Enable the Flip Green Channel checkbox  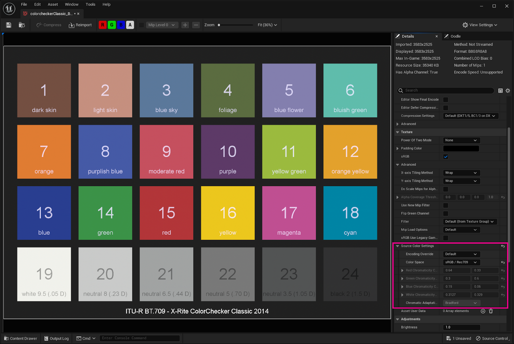pos(446,214)
